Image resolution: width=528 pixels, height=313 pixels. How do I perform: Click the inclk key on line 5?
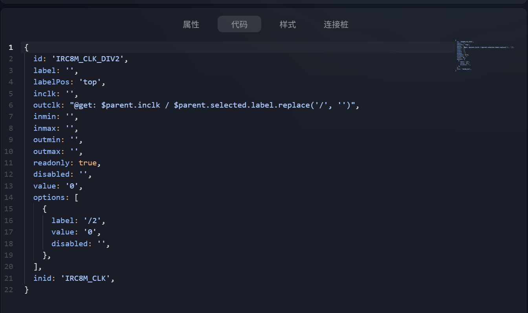[44, 93]
